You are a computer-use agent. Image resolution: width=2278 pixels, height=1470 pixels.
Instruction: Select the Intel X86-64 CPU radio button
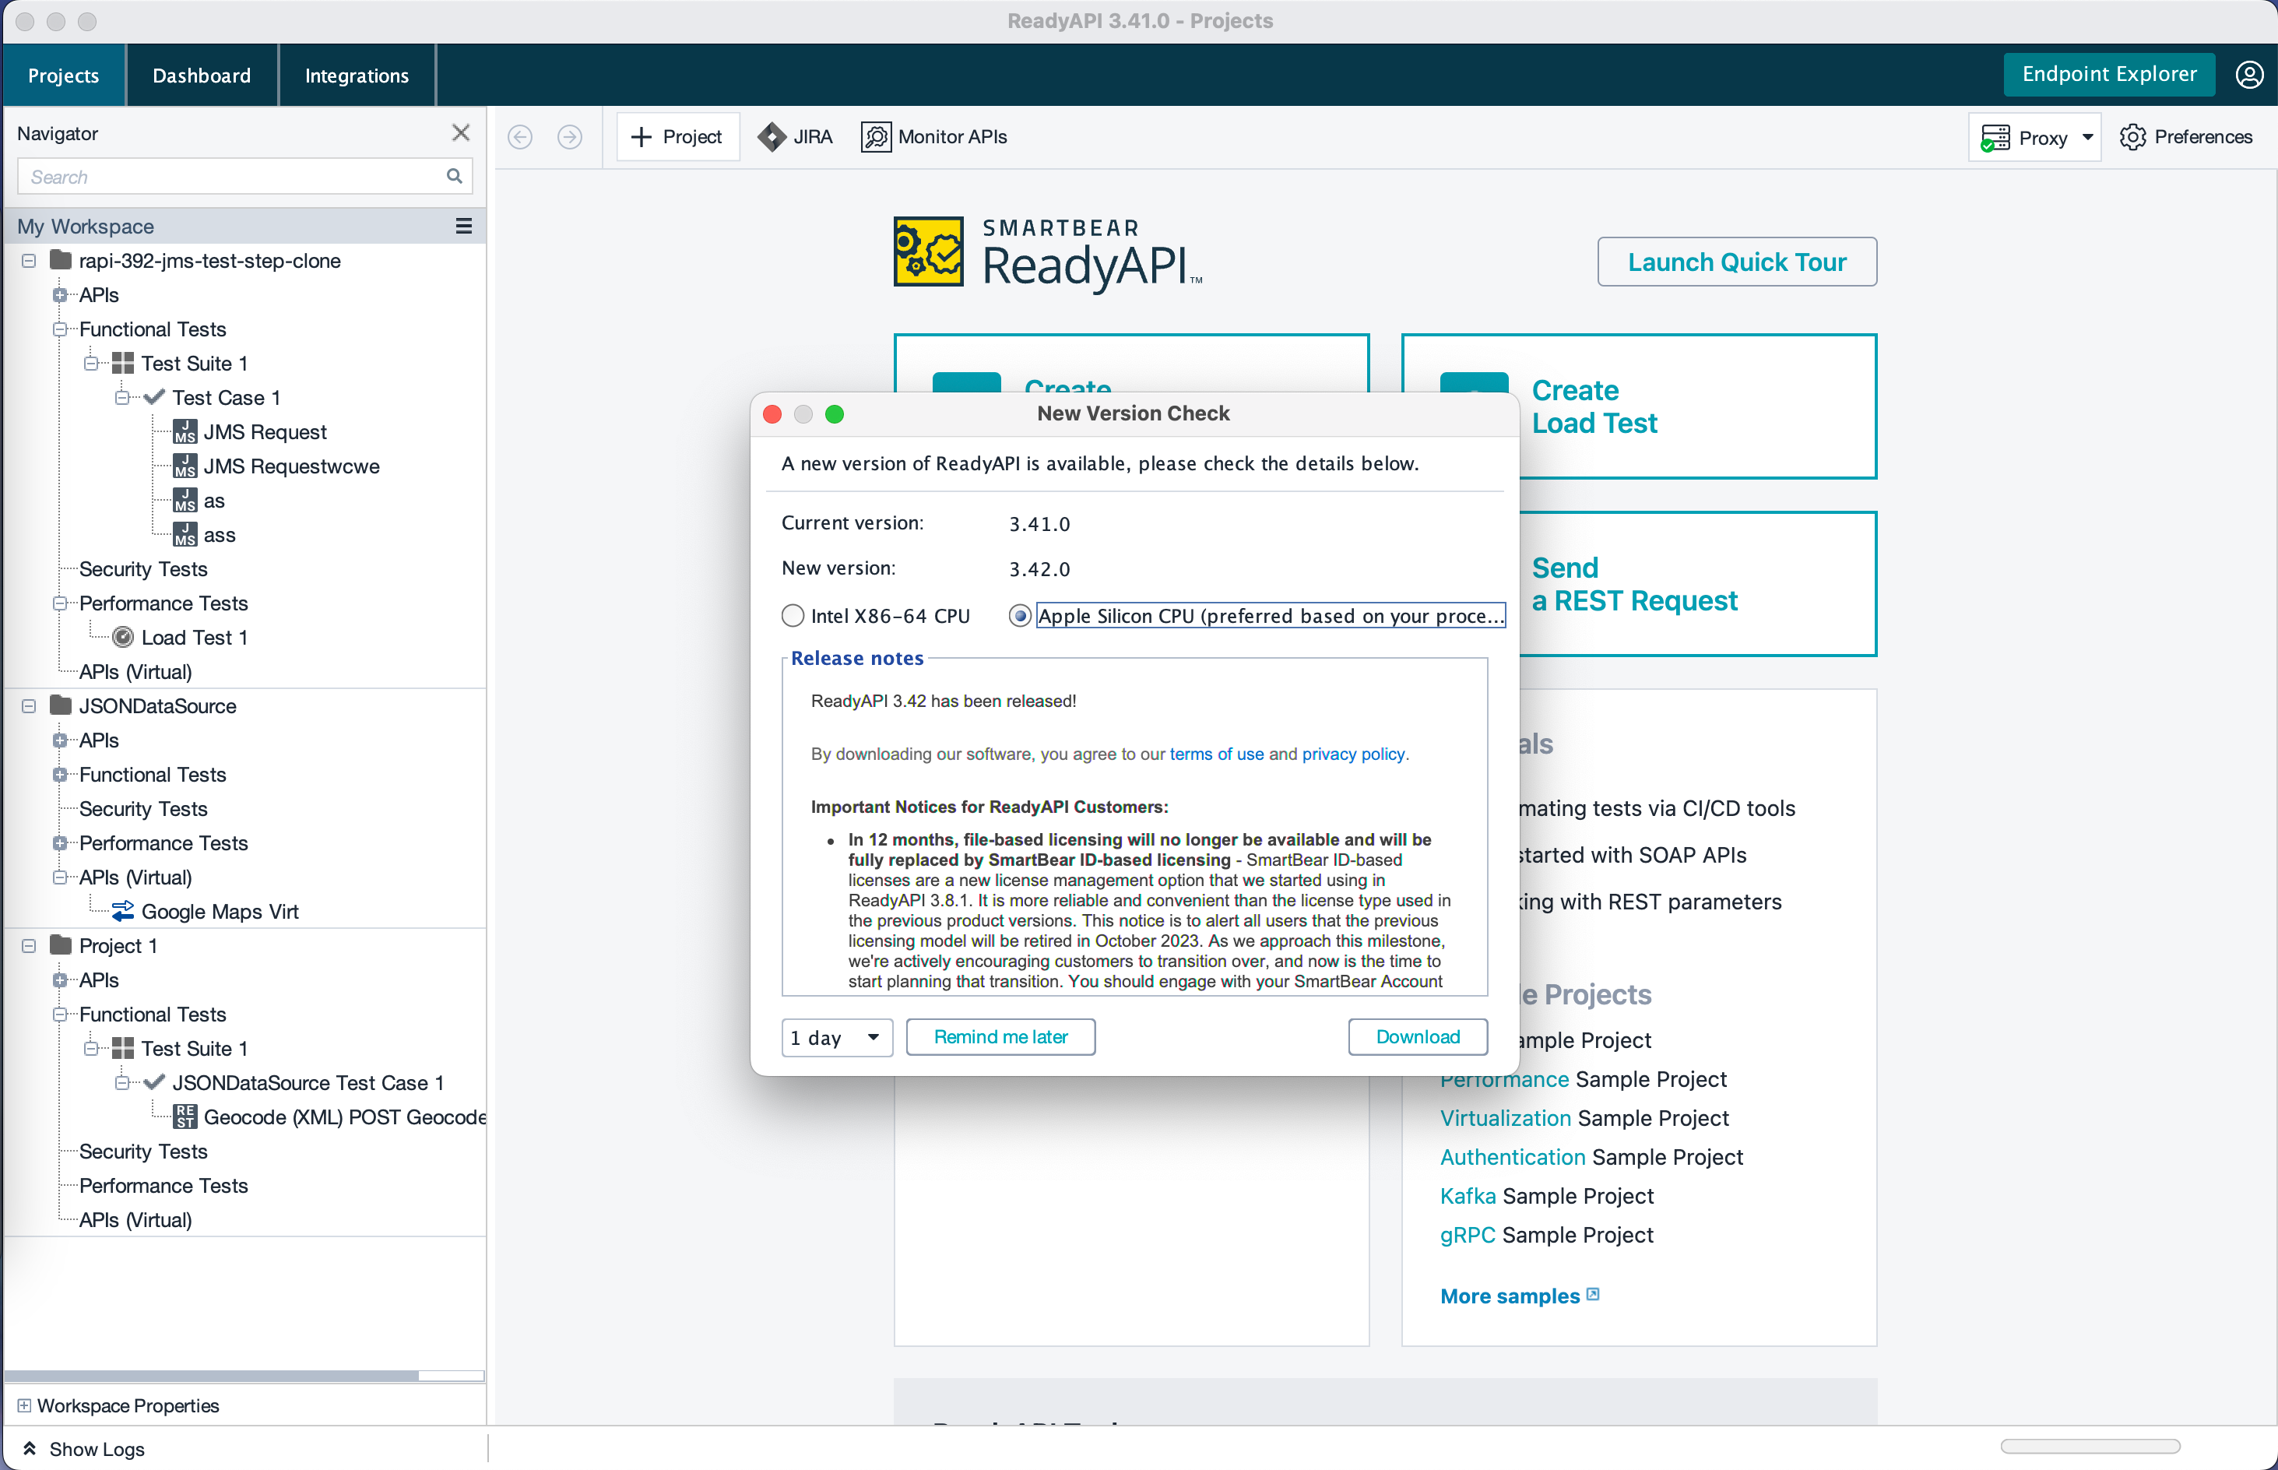pos(792,616)
